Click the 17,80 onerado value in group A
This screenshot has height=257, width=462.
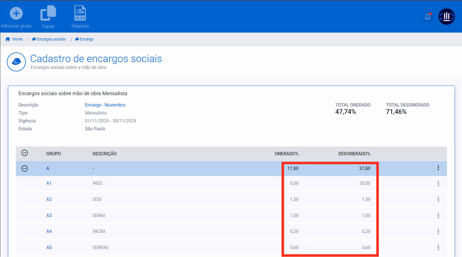coord(293,168)
